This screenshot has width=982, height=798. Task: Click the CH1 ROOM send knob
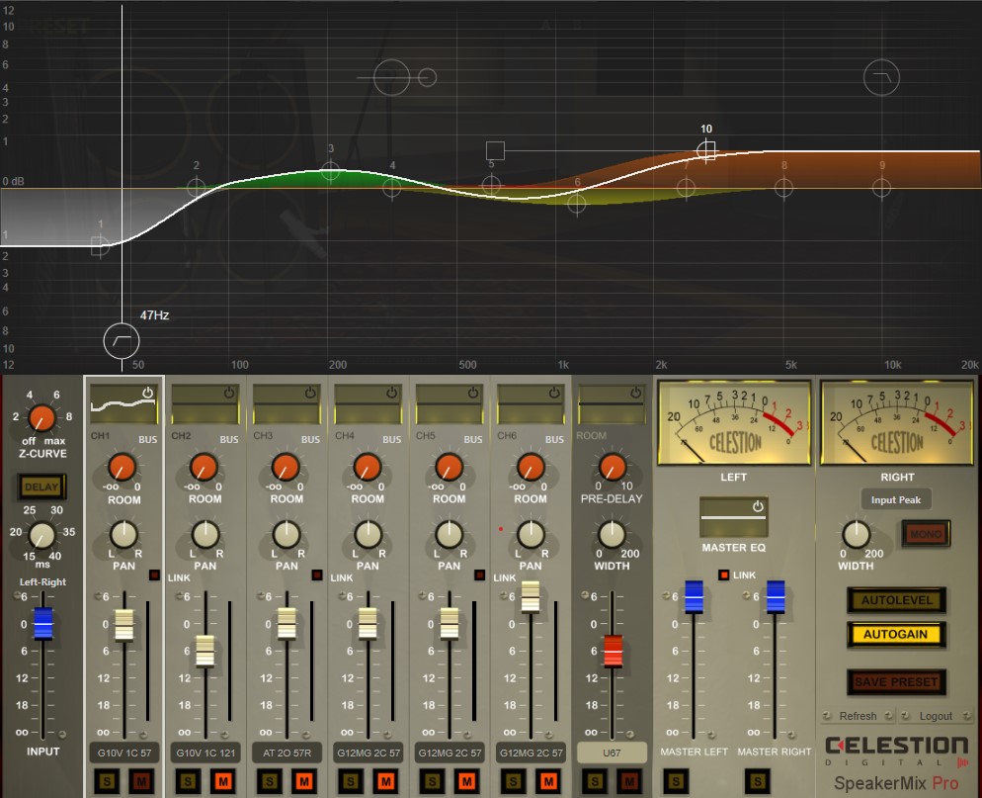click(x=123, y=468)
